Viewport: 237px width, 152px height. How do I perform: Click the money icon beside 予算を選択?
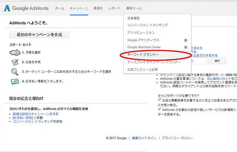(x=15, y=52)
